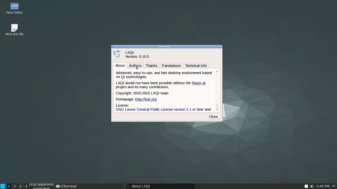Click the screensaver monitor icon at taskbar's far right
Image resolution: width=337 pixels, height=189 pixels.
[x=334, y=186]
